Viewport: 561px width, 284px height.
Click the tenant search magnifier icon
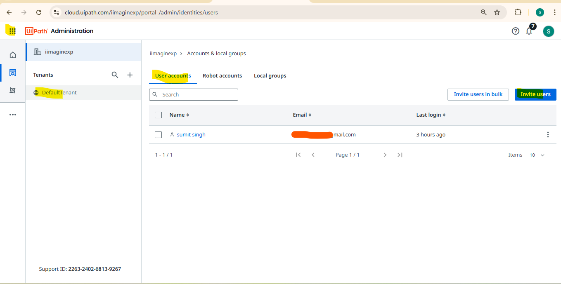(115, 75)
